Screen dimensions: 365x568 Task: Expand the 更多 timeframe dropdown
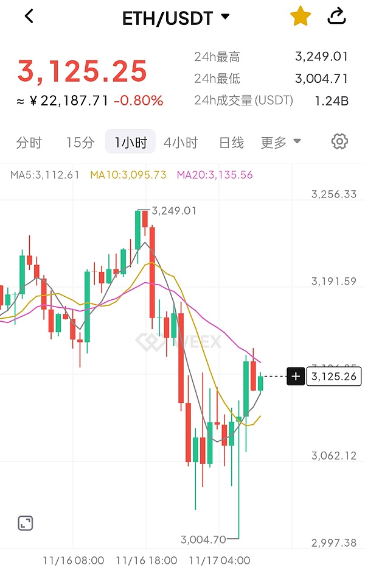pyautogui.click(x=280, y=143)
